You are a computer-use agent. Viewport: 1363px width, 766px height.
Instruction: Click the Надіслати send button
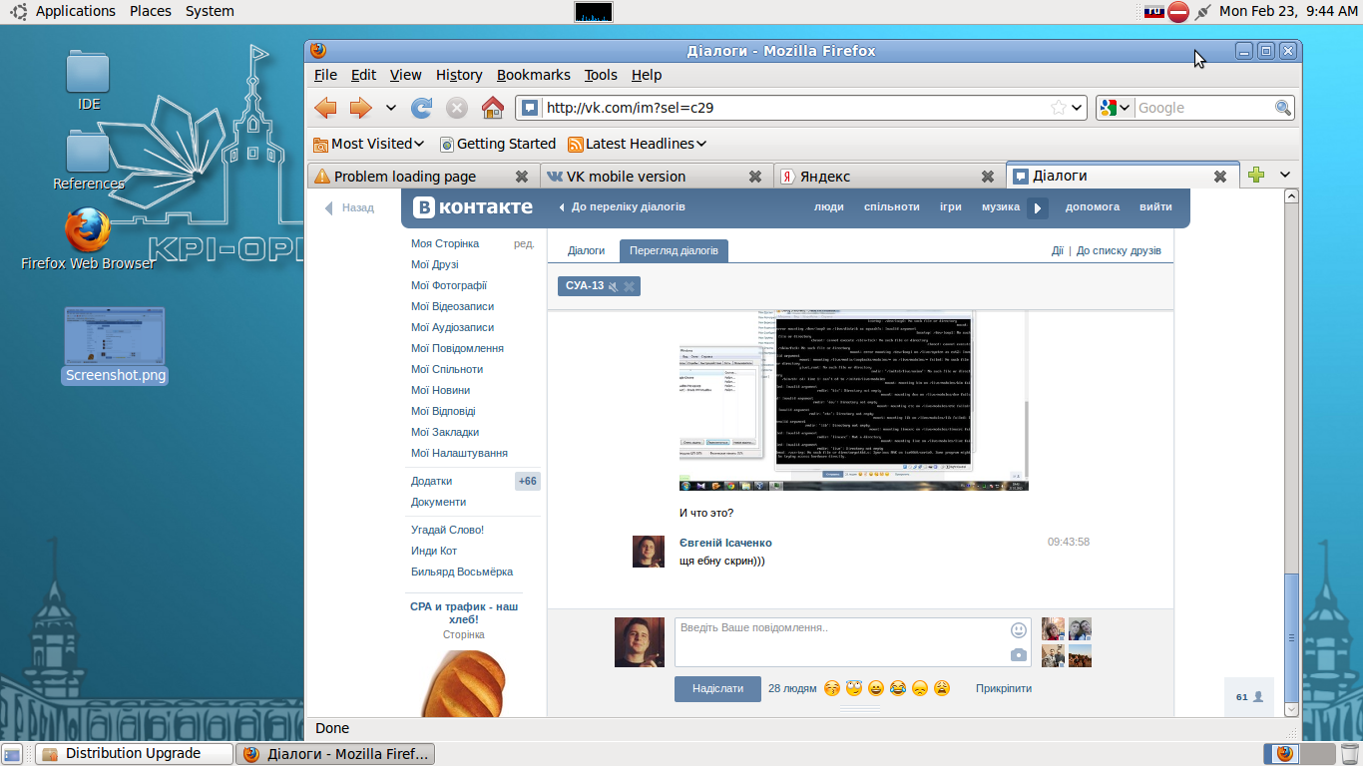717,688
